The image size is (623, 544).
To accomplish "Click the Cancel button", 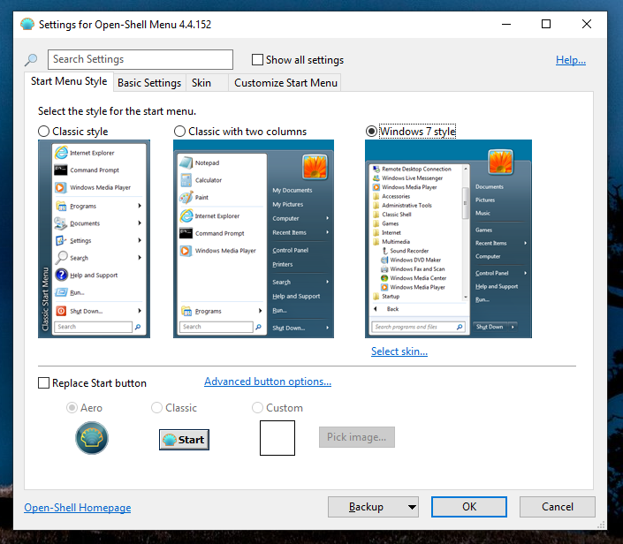I will click(x=558, y=507).
